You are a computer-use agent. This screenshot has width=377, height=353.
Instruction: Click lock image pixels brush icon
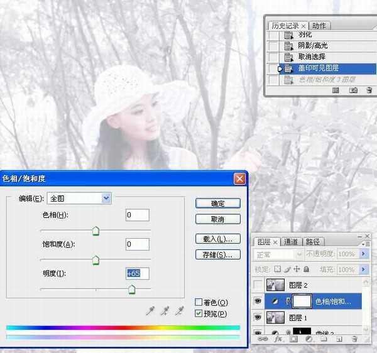(x=287, y=269)
